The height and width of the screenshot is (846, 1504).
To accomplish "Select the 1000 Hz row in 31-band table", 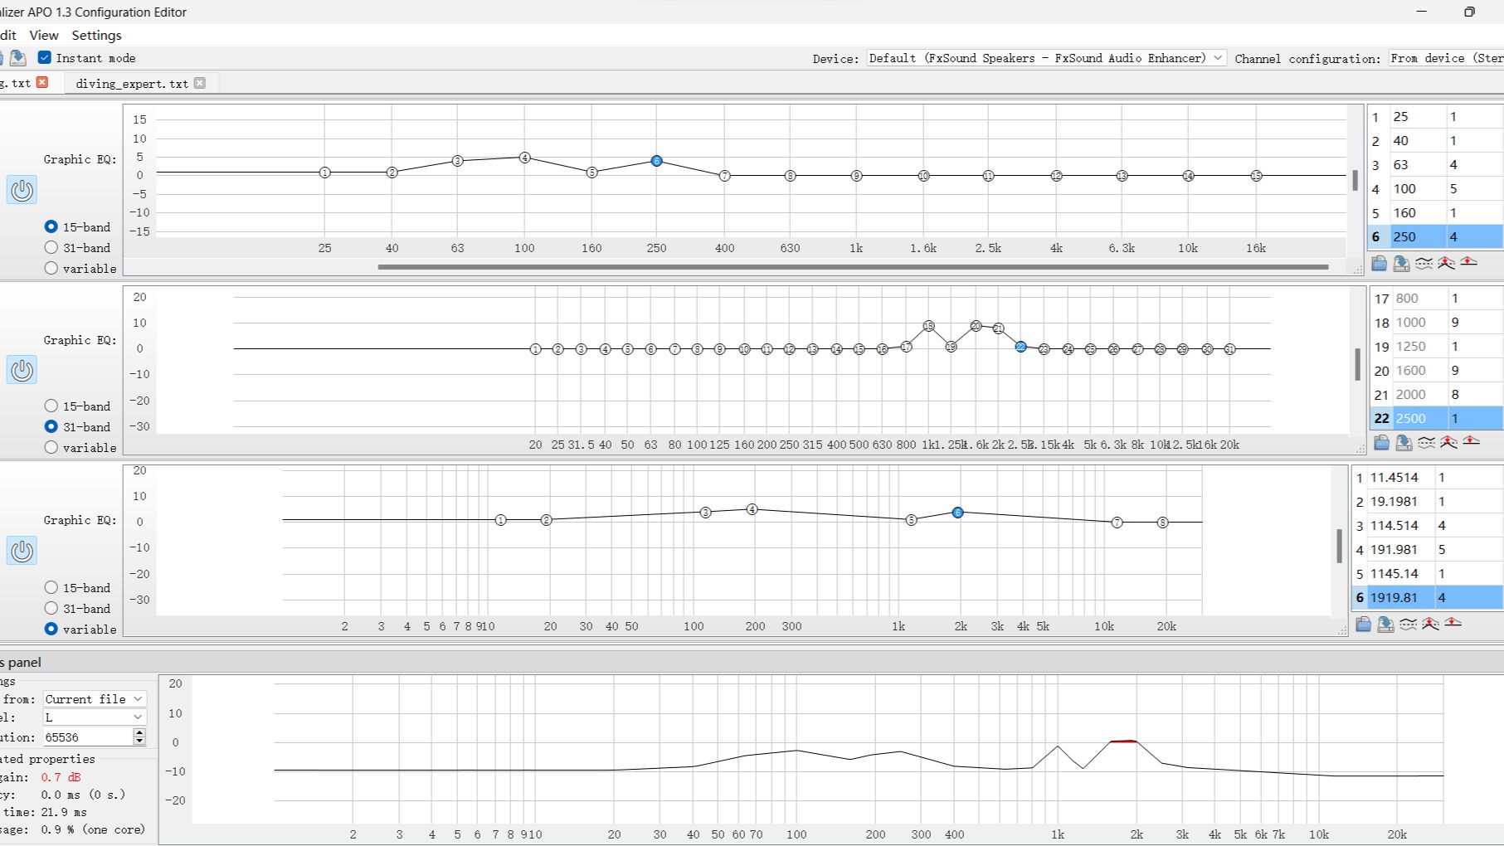I will (x=1436, y=323).
